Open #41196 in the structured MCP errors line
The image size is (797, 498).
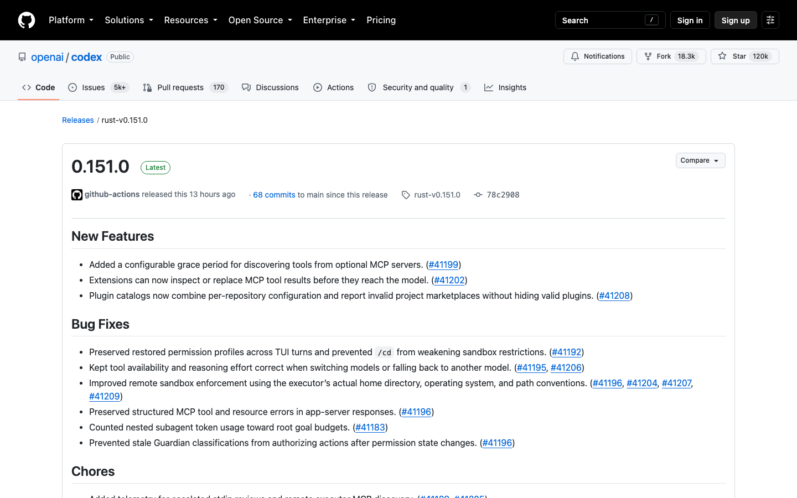416,412
